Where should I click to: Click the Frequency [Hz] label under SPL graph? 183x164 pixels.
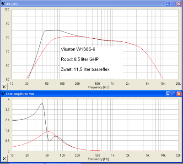(x=98, y=87)
